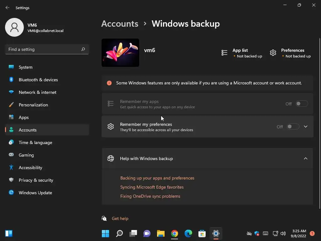
Task: Click the Get help link
Action: click(120, 218)
